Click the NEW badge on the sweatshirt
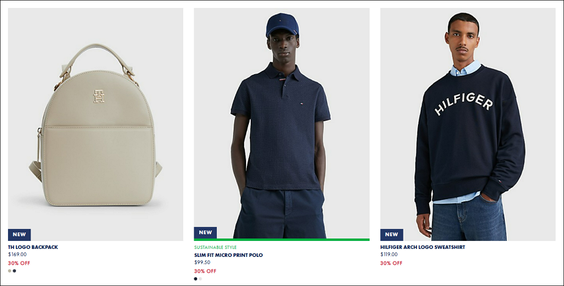The image size is (564, 286). 391,234
